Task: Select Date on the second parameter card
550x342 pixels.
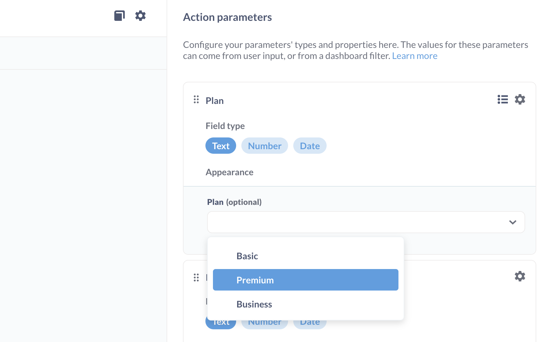Action: pos(310,322)
